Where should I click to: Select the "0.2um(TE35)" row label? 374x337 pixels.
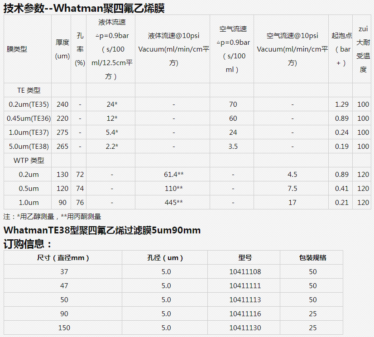(29, 104)
